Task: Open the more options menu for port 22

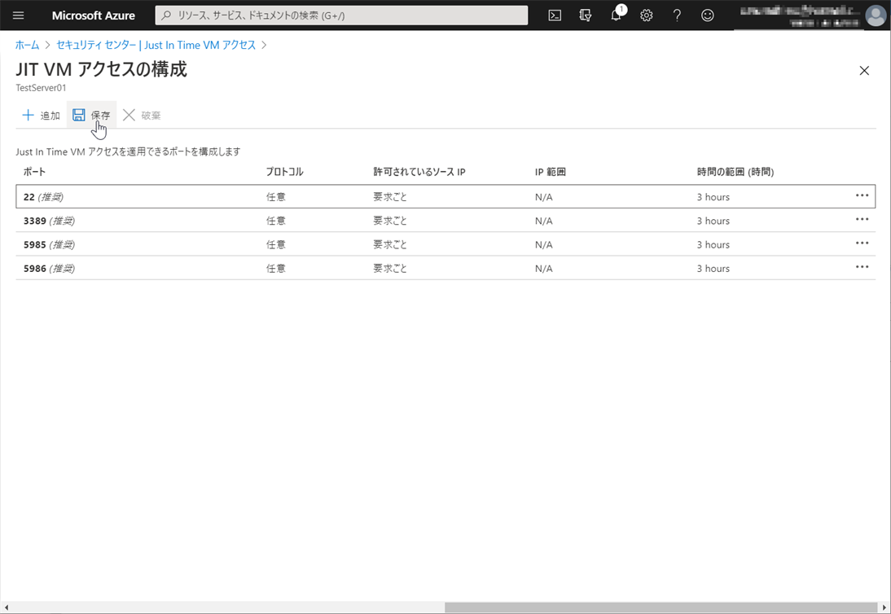Action: tap(862, 195)
